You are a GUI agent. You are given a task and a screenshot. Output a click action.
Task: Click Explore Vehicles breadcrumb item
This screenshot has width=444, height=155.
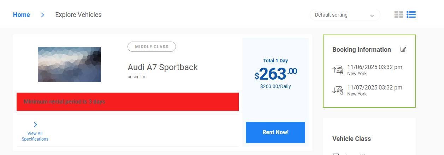pyautogui.click(x=78, y=15)
